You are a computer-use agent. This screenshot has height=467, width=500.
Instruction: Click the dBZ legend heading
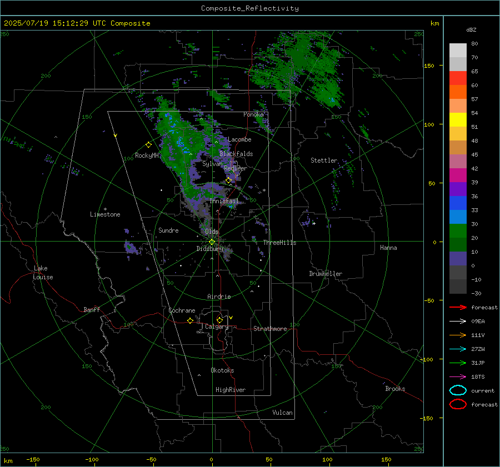(471, 29)
